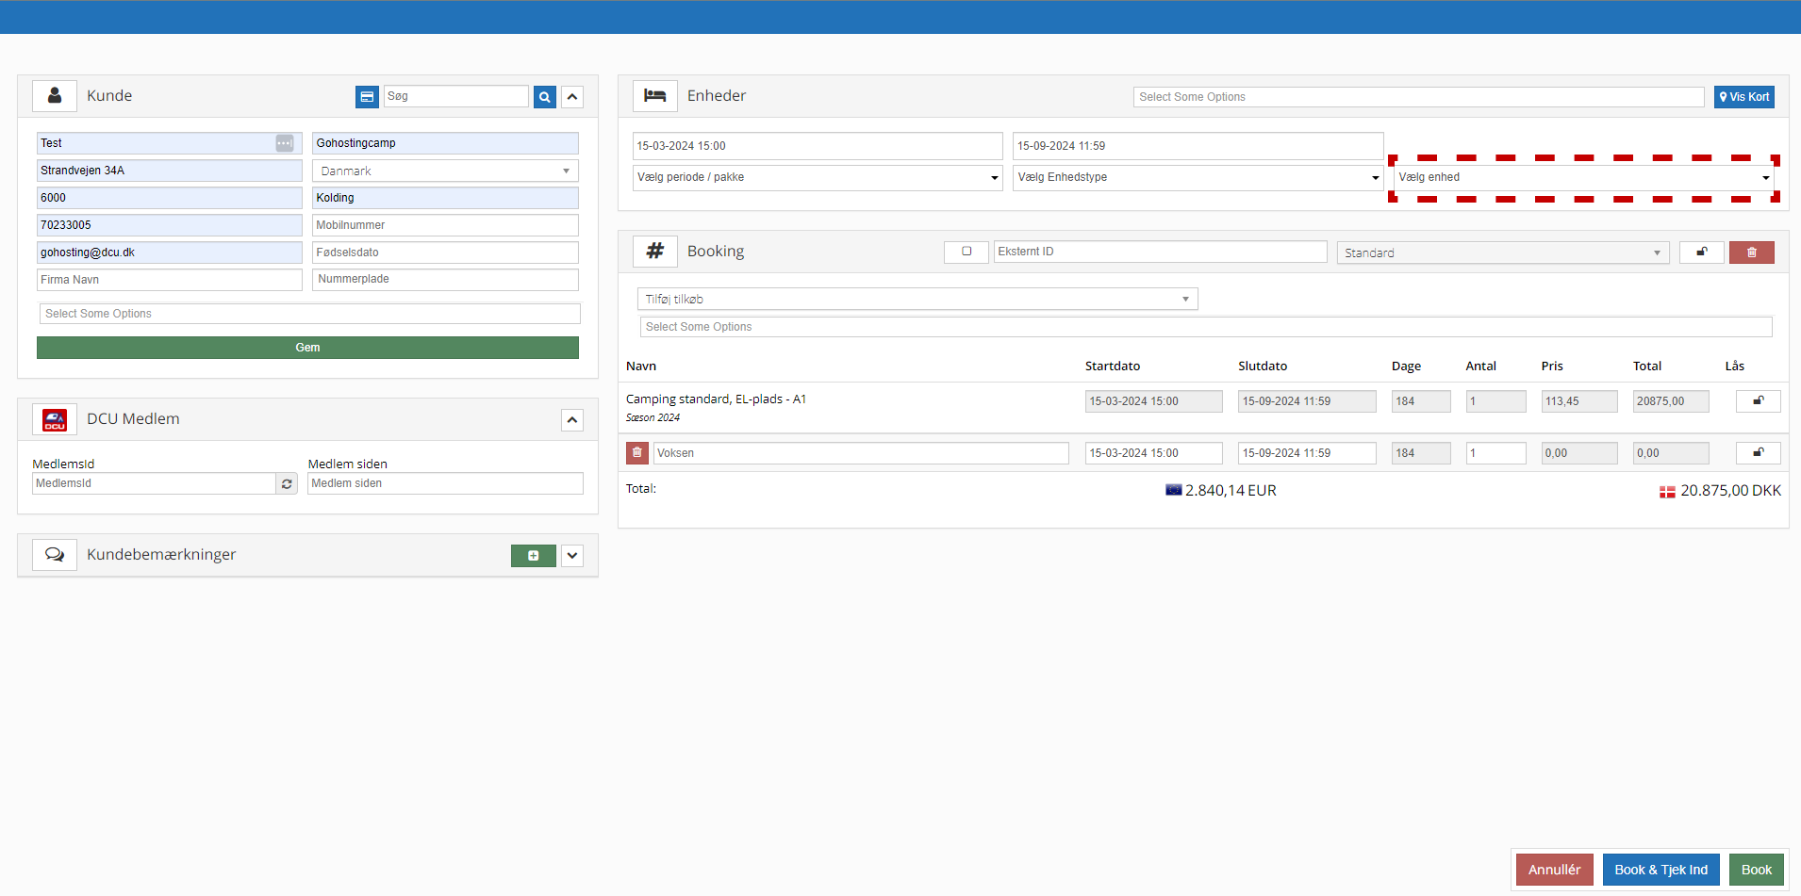Toggle lock on the Voksen row
The image size is (1801, 896).
coord(1758,453)
